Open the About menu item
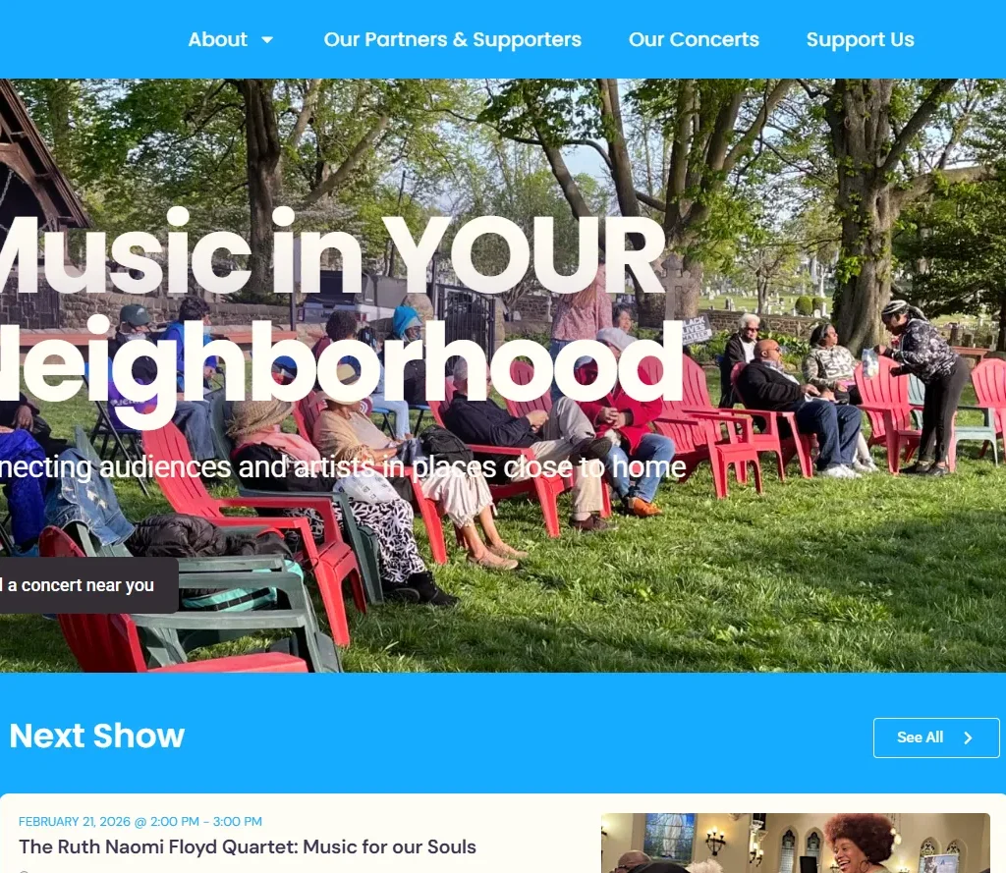 (217, 39)
